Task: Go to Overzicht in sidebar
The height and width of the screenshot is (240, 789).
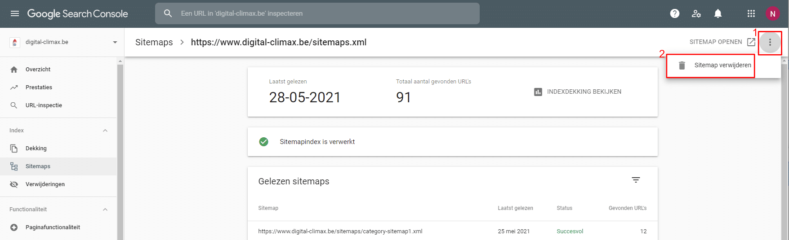Action: point(38,70)
